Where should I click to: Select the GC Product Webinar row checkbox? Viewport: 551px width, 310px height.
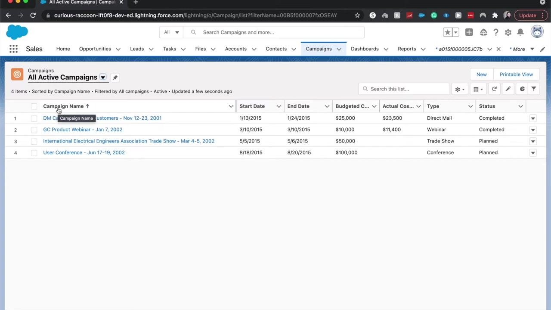(x=34, y=130)
